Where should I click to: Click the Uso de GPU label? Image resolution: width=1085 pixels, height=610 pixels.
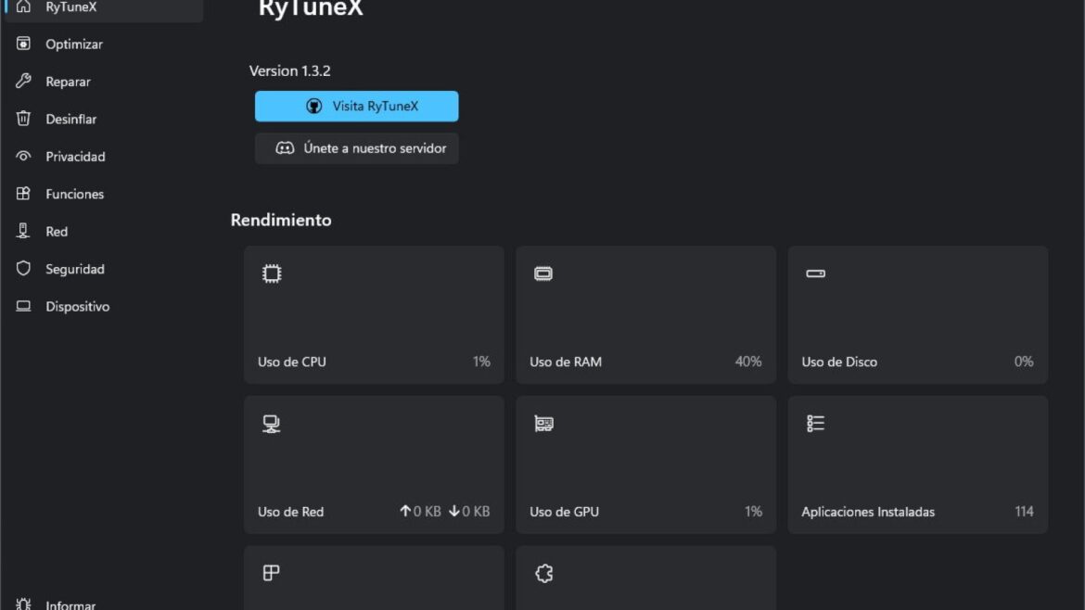564,512
